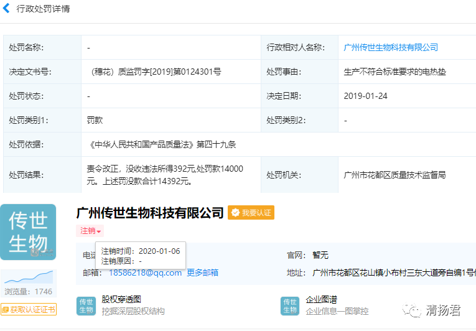
Task: Click the 广州市花都区质量技术监督局 cell
Action: tap(394, 175)
